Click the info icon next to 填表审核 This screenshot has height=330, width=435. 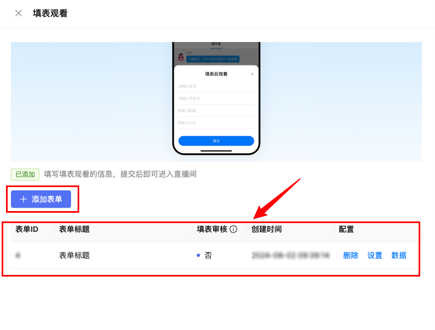point(233,229)
